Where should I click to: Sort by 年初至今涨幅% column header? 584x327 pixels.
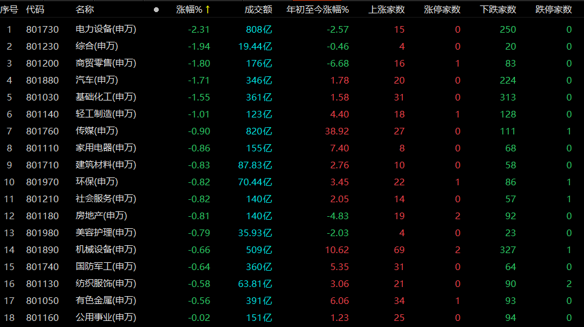(317, 10)
